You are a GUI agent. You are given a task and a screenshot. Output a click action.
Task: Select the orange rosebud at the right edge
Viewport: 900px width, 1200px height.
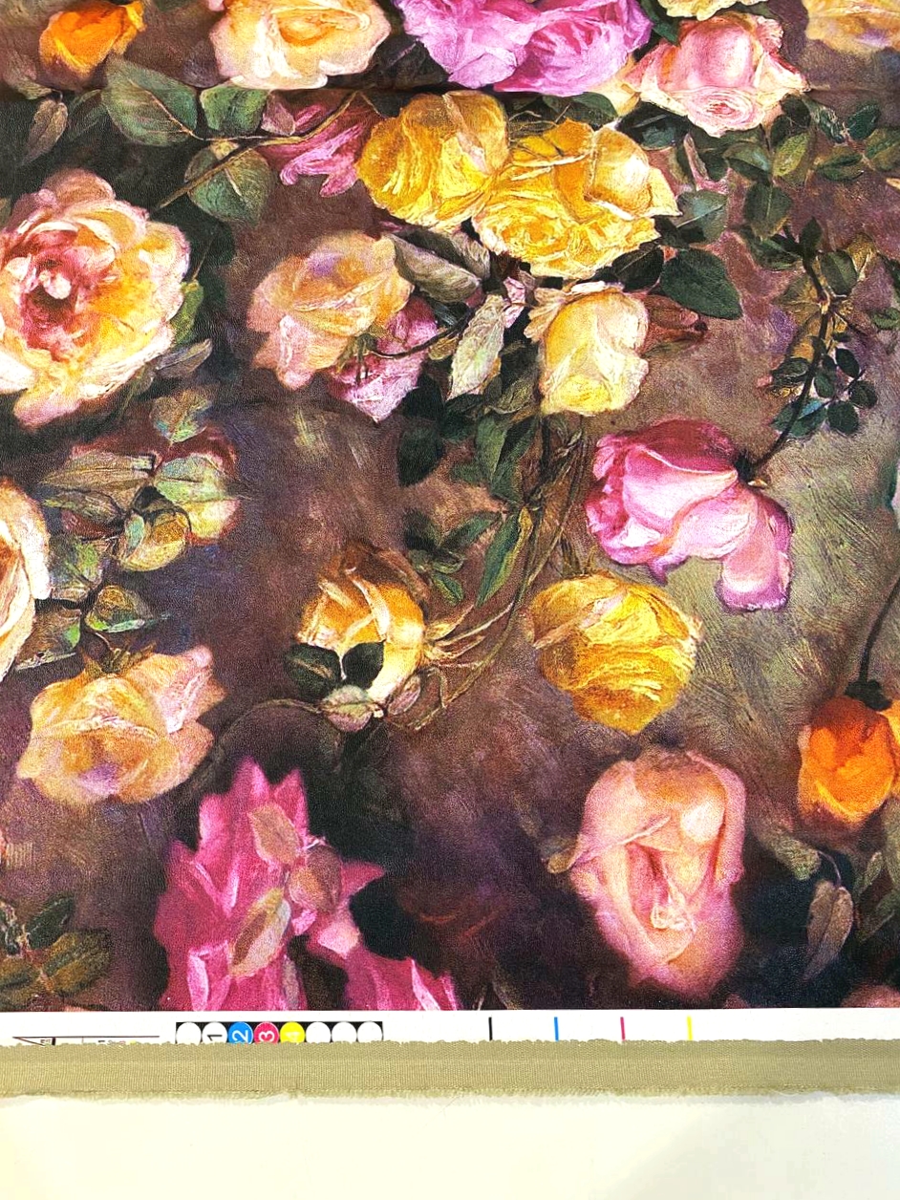[x=848, y=760]
